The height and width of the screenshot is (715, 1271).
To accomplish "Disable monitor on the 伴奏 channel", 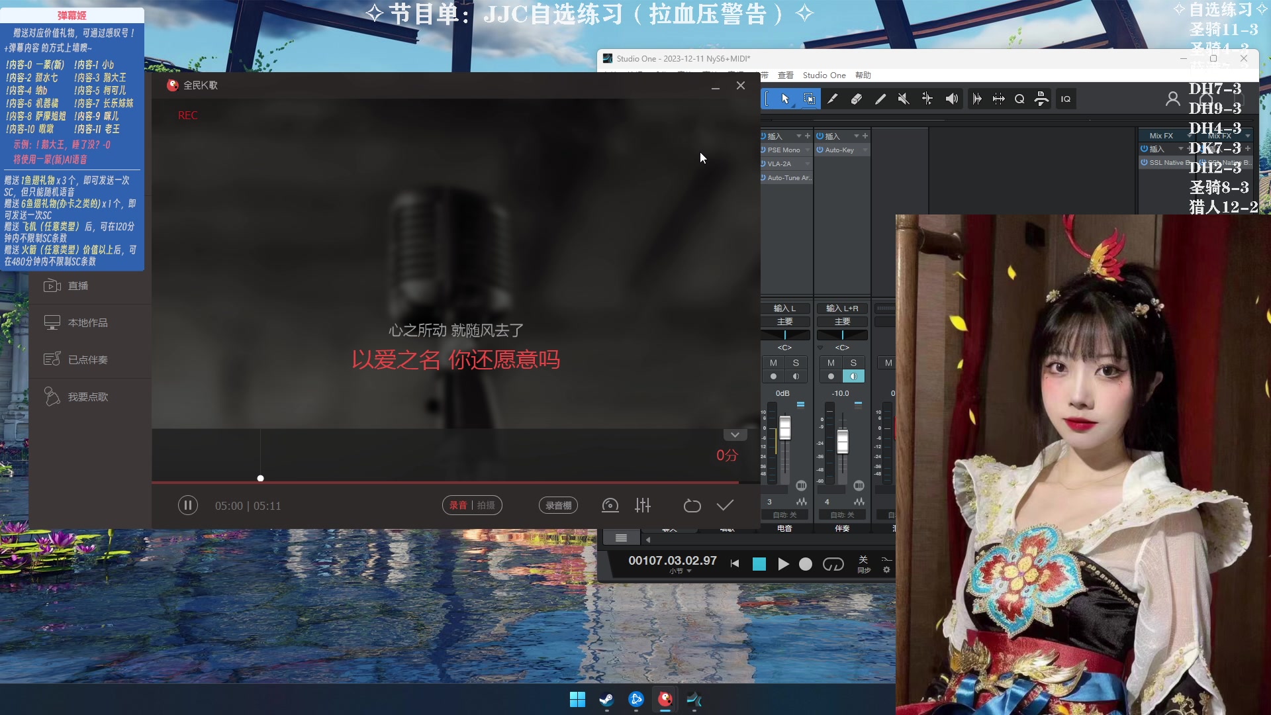I will [x=853, y=377].
